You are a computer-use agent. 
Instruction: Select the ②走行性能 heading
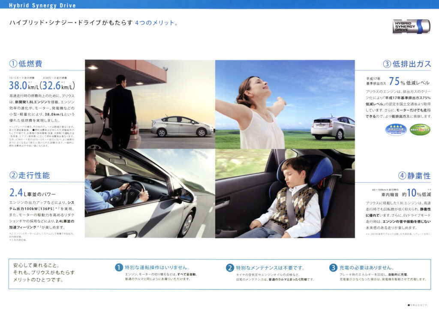(x=30, y=175)
